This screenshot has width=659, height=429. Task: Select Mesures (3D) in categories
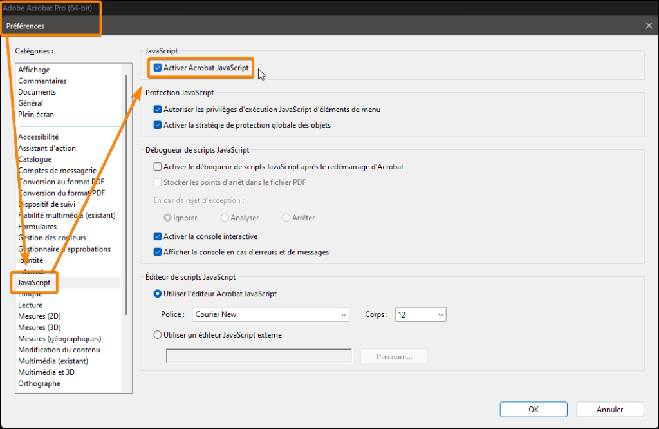(41, 327)
